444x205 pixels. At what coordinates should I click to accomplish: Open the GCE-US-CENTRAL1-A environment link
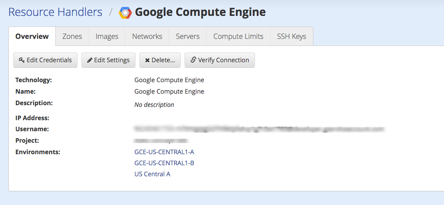tap(164, 152)
